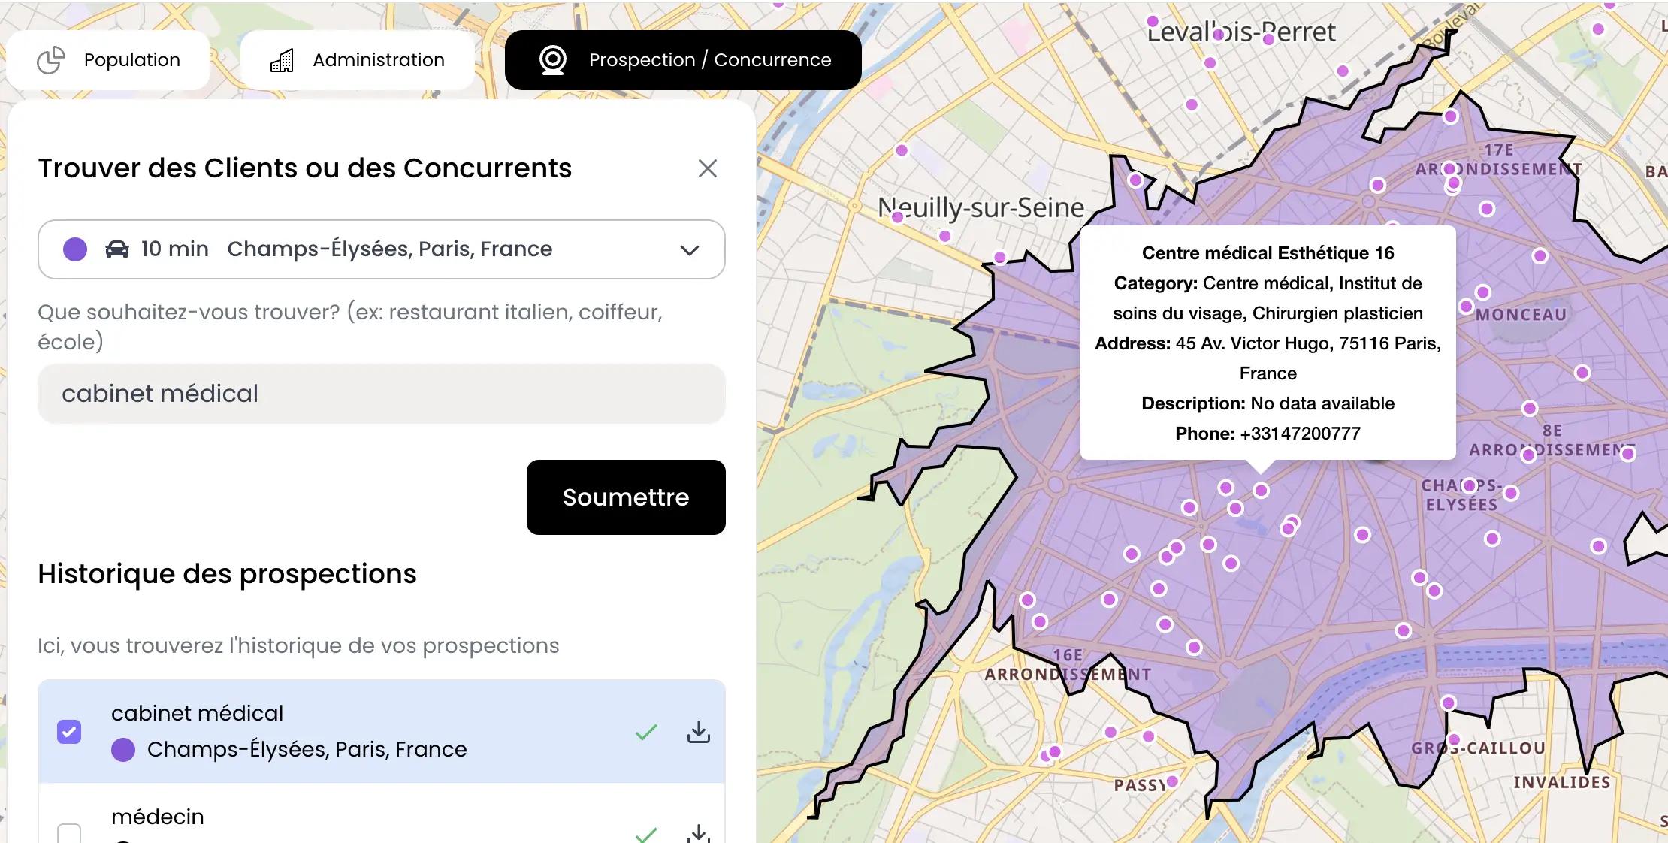Uncheck the cabinet médical history checkbox
Screen dimensions: 1668x843
[x=69, y=732]
